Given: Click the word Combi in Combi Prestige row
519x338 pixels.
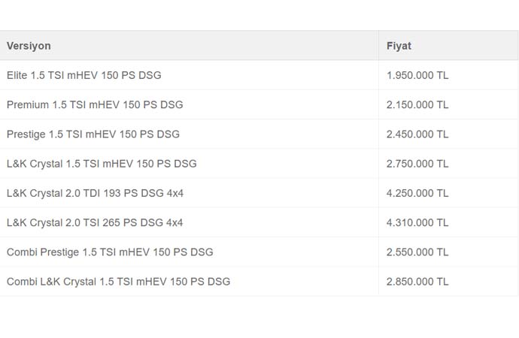Looking at the screenshot, I should [22, 252].
